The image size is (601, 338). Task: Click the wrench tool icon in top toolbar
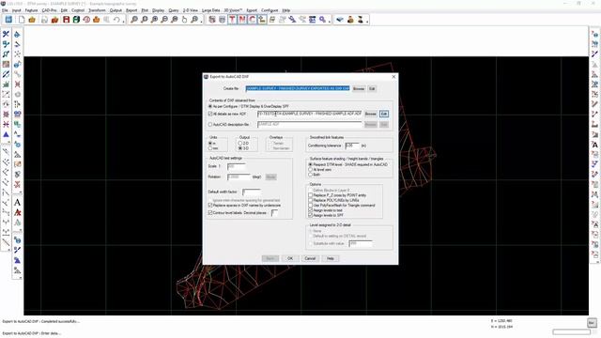pos(292,20)
